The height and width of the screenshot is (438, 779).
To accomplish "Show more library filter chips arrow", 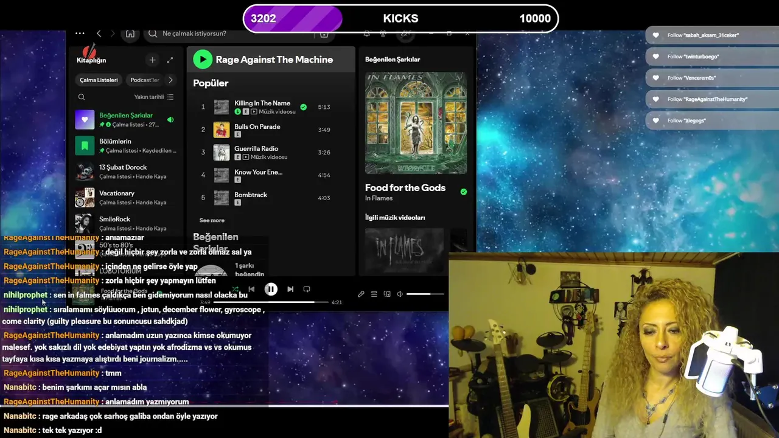I will tap(171, 80).
